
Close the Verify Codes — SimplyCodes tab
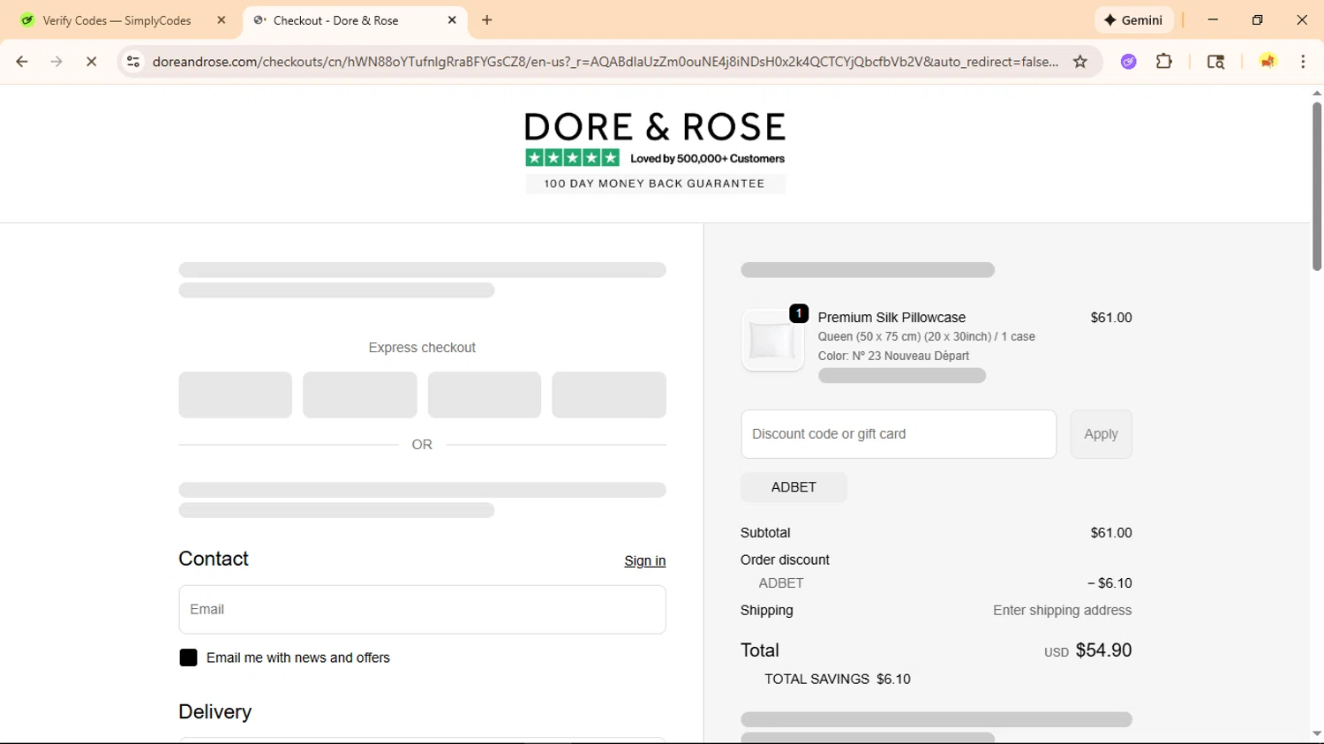(x=222, y=20)
